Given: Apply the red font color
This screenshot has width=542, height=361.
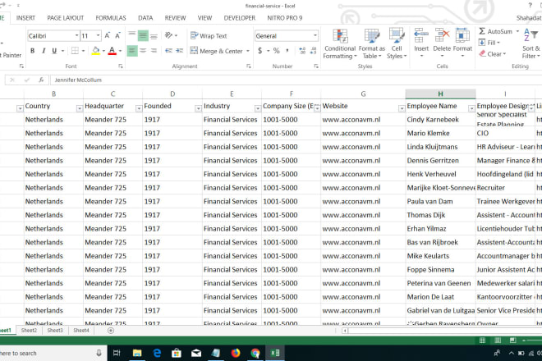Looking at the screenshot, I should coord(112,51).
